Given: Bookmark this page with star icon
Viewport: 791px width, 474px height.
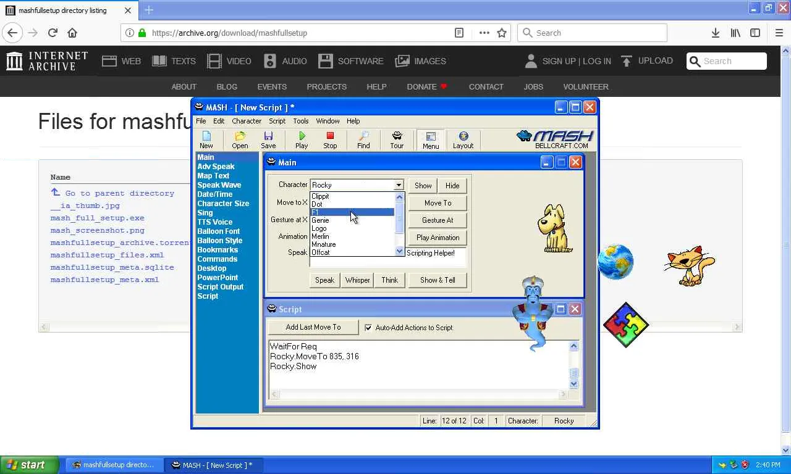Looking at the screenshot, I should click(502, 33).
